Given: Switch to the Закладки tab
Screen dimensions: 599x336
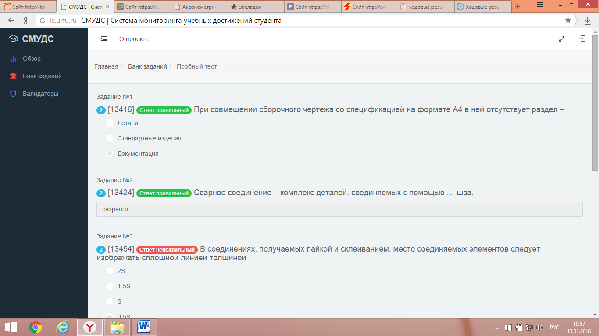Looking at the screenshot, I should (x=256, y=7).
